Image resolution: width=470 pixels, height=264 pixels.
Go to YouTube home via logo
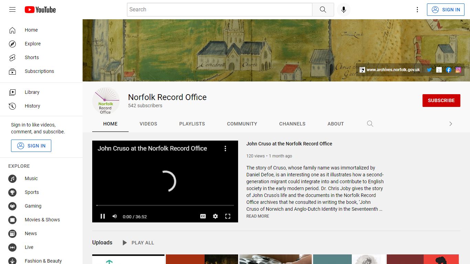40,10
